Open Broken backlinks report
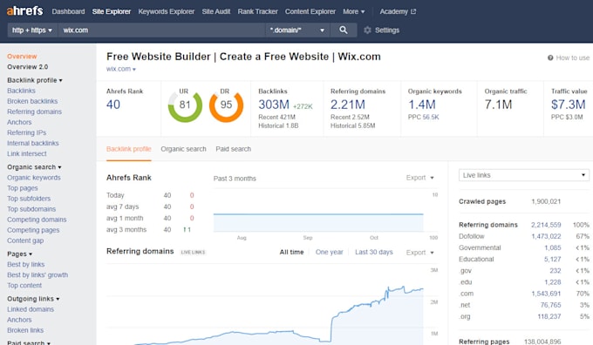This screenshot has height=345, width=593. click(x=32, y=101)
